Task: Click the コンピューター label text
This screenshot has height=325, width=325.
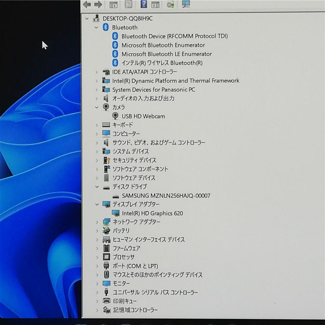Action: [126, 134]
